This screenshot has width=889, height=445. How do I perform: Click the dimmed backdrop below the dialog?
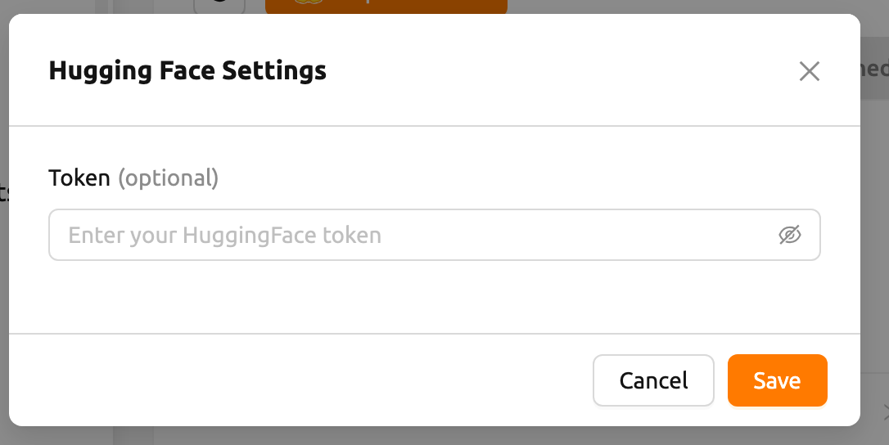(442, 436)
